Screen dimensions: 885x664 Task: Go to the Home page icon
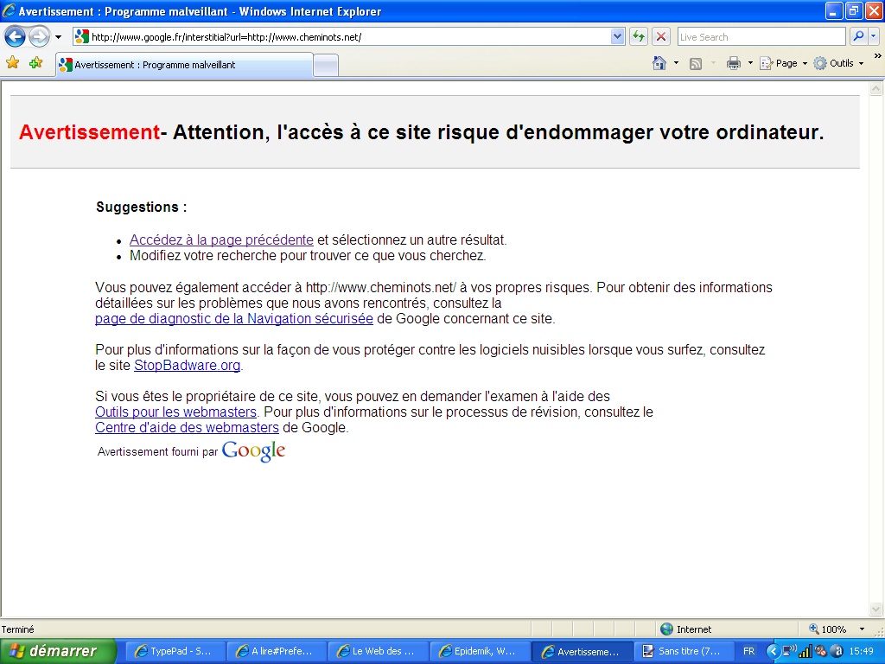659,63
